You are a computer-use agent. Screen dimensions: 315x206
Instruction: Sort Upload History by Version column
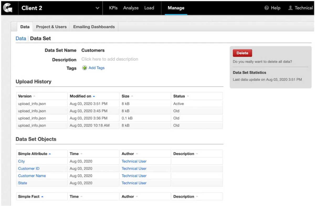(x=25, y=96)
